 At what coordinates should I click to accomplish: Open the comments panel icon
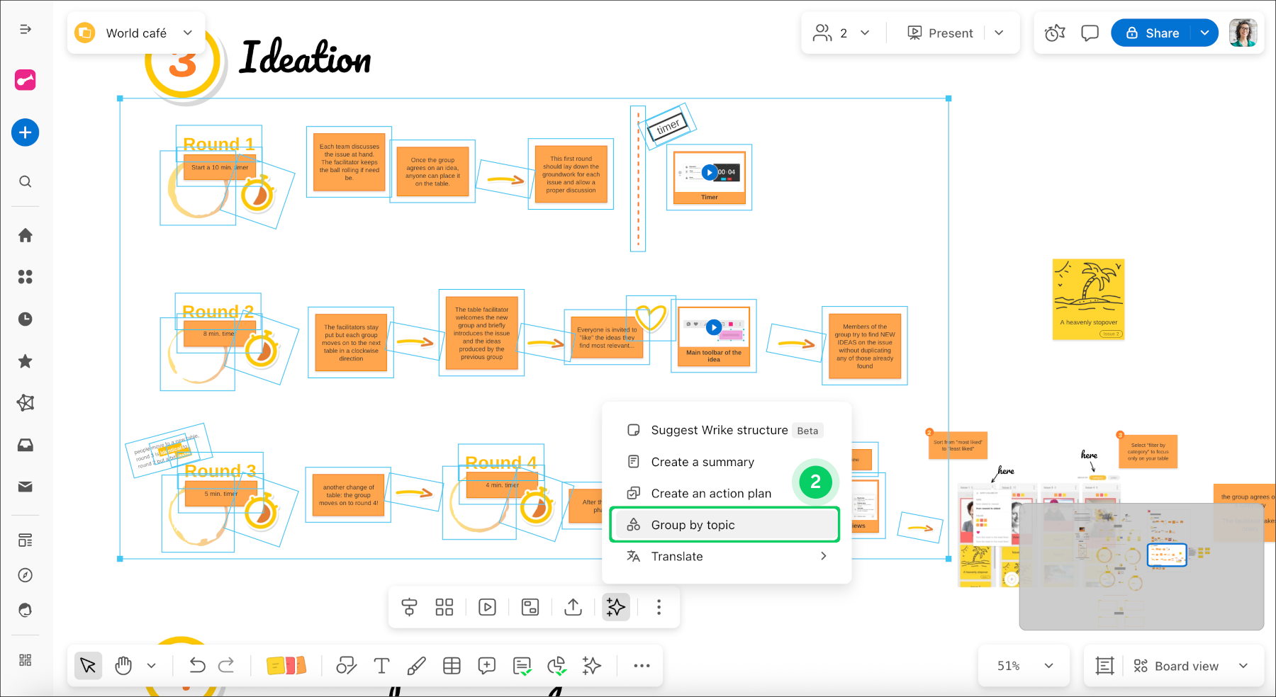click(x=1090, y=33)
